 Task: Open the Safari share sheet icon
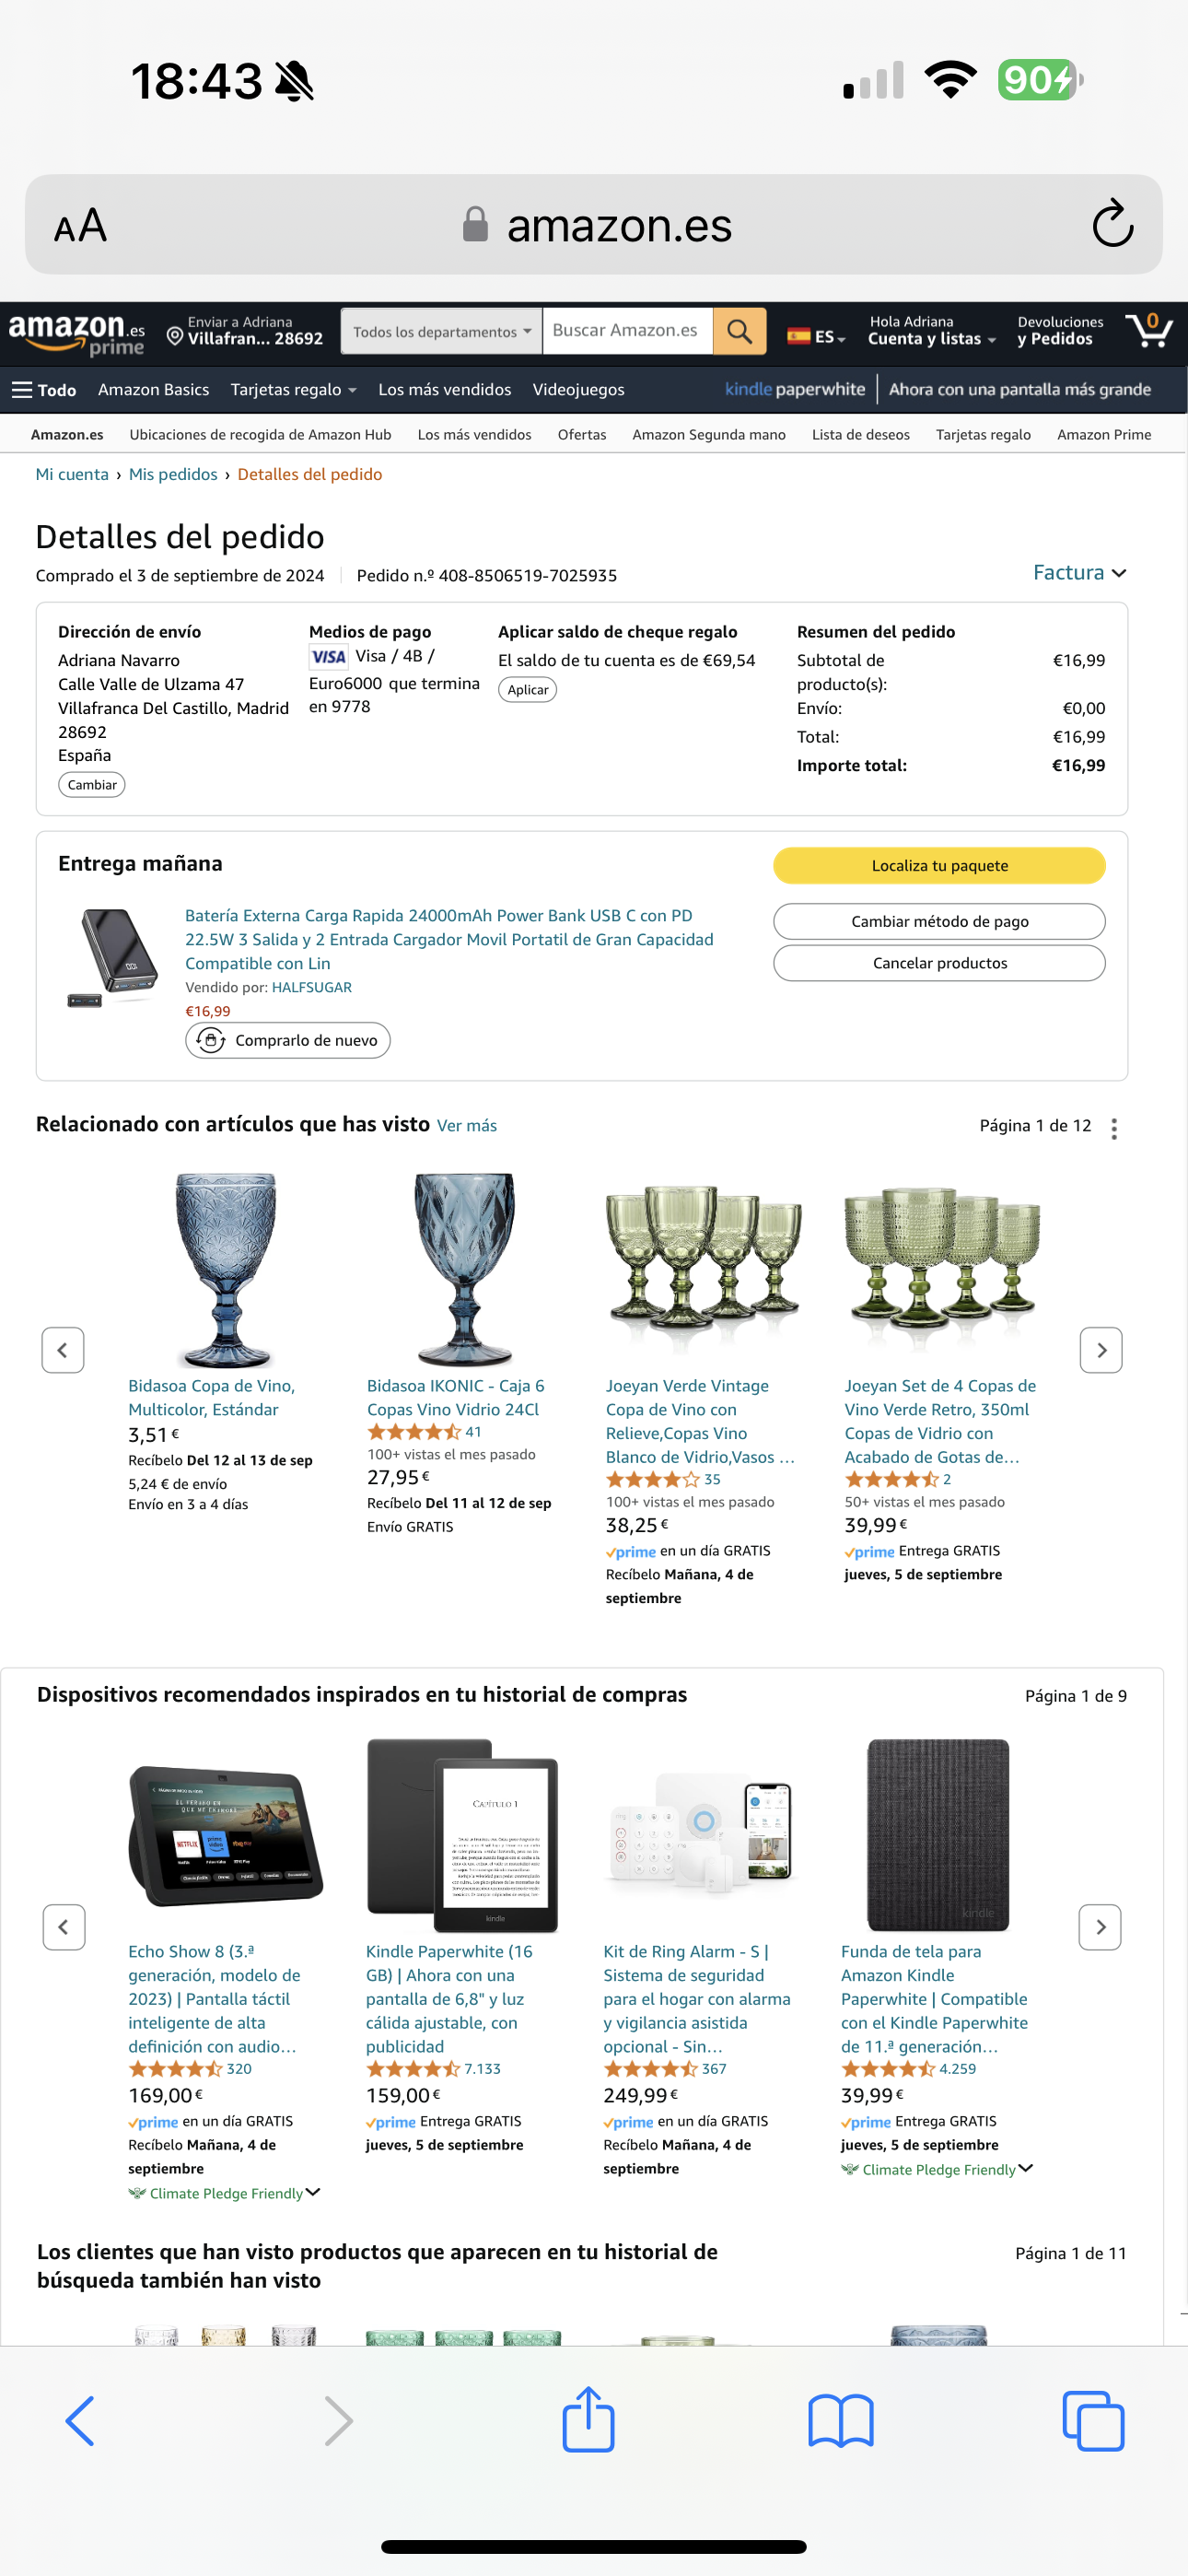588,2419
